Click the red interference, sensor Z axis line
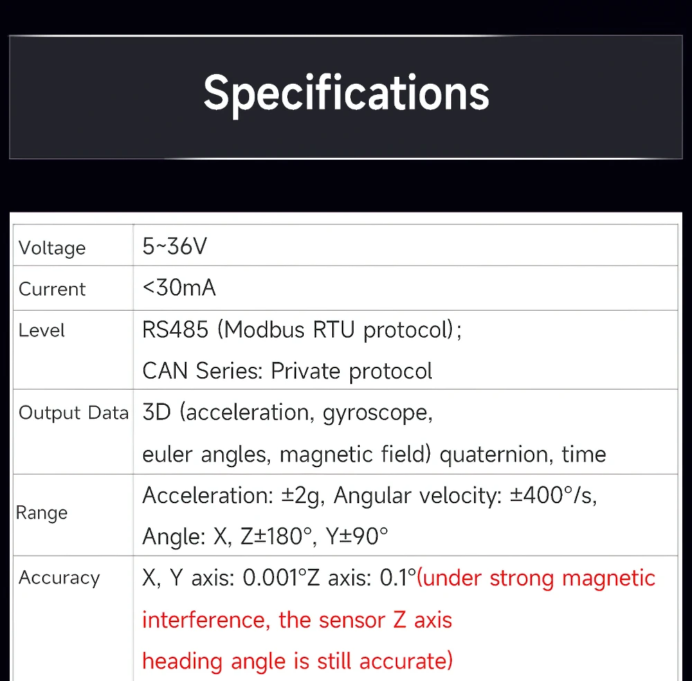692x681 pixels. pos(297,619)
